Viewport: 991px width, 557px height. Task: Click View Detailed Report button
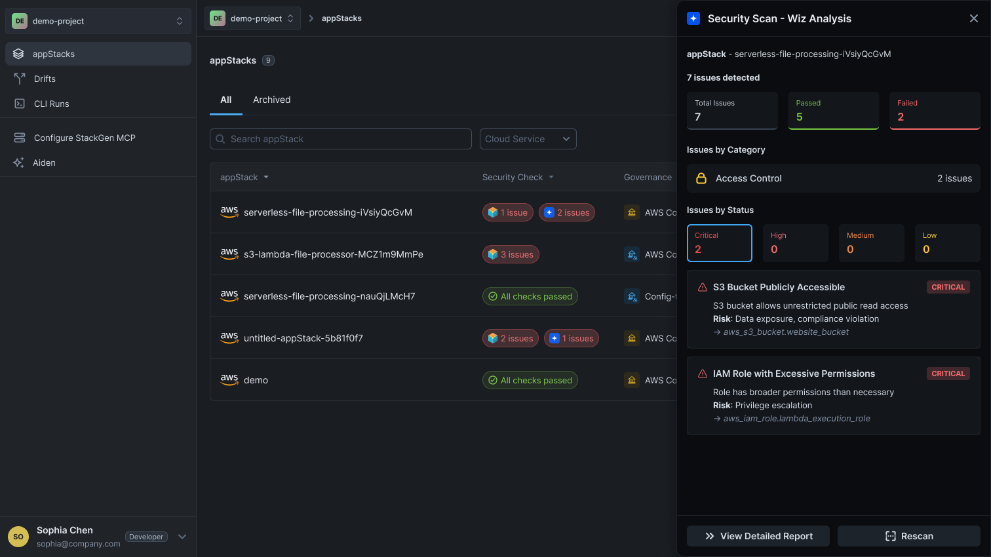point(758,536)
